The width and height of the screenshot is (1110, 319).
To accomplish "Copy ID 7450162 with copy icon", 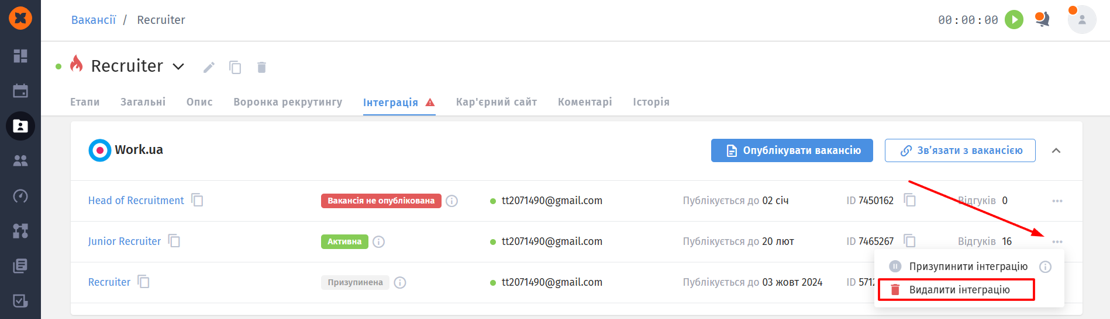I will [910, 200].
